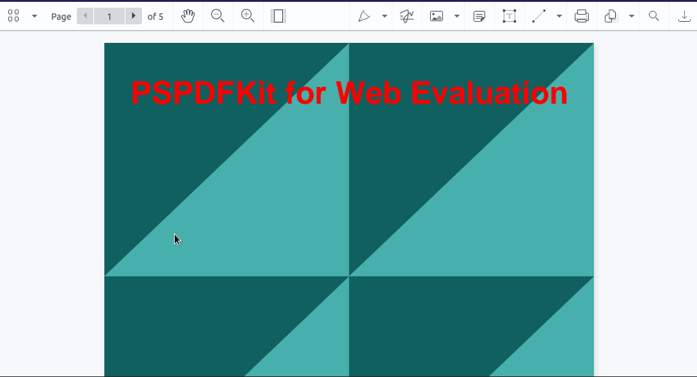The height and width of the screenshot is (377, 697).
Task: Select the Ink Signature tool
Action: [x=407, y=16]
